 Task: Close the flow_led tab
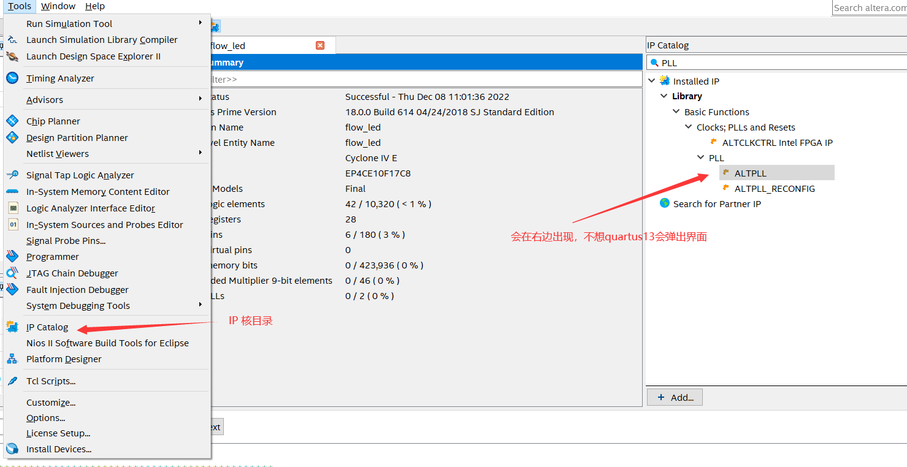[320, 45]
